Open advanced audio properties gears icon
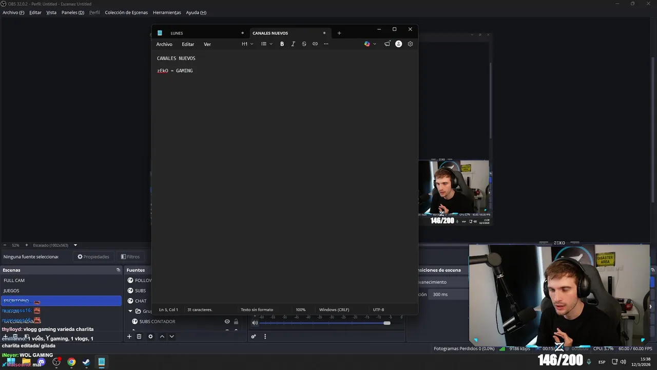 (253, 337)
